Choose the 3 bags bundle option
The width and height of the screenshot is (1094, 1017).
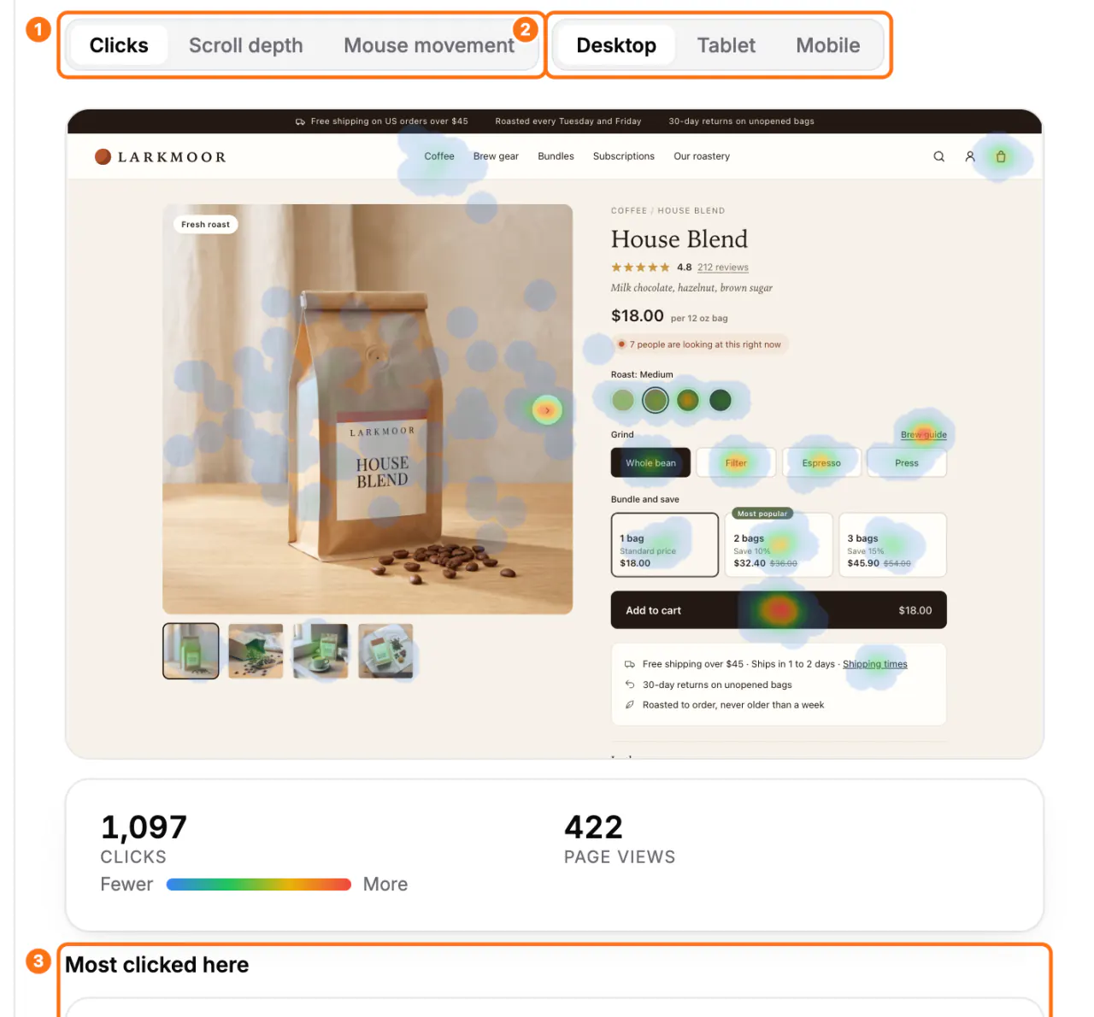click(x=892, y=545)
